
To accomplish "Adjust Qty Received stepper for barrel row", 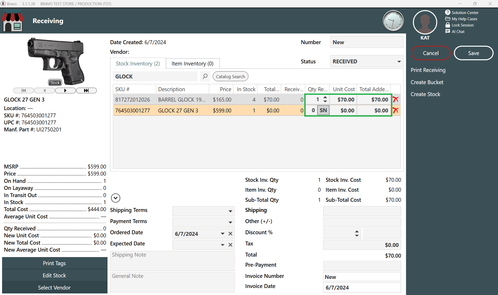I will [x=325, y=99].
